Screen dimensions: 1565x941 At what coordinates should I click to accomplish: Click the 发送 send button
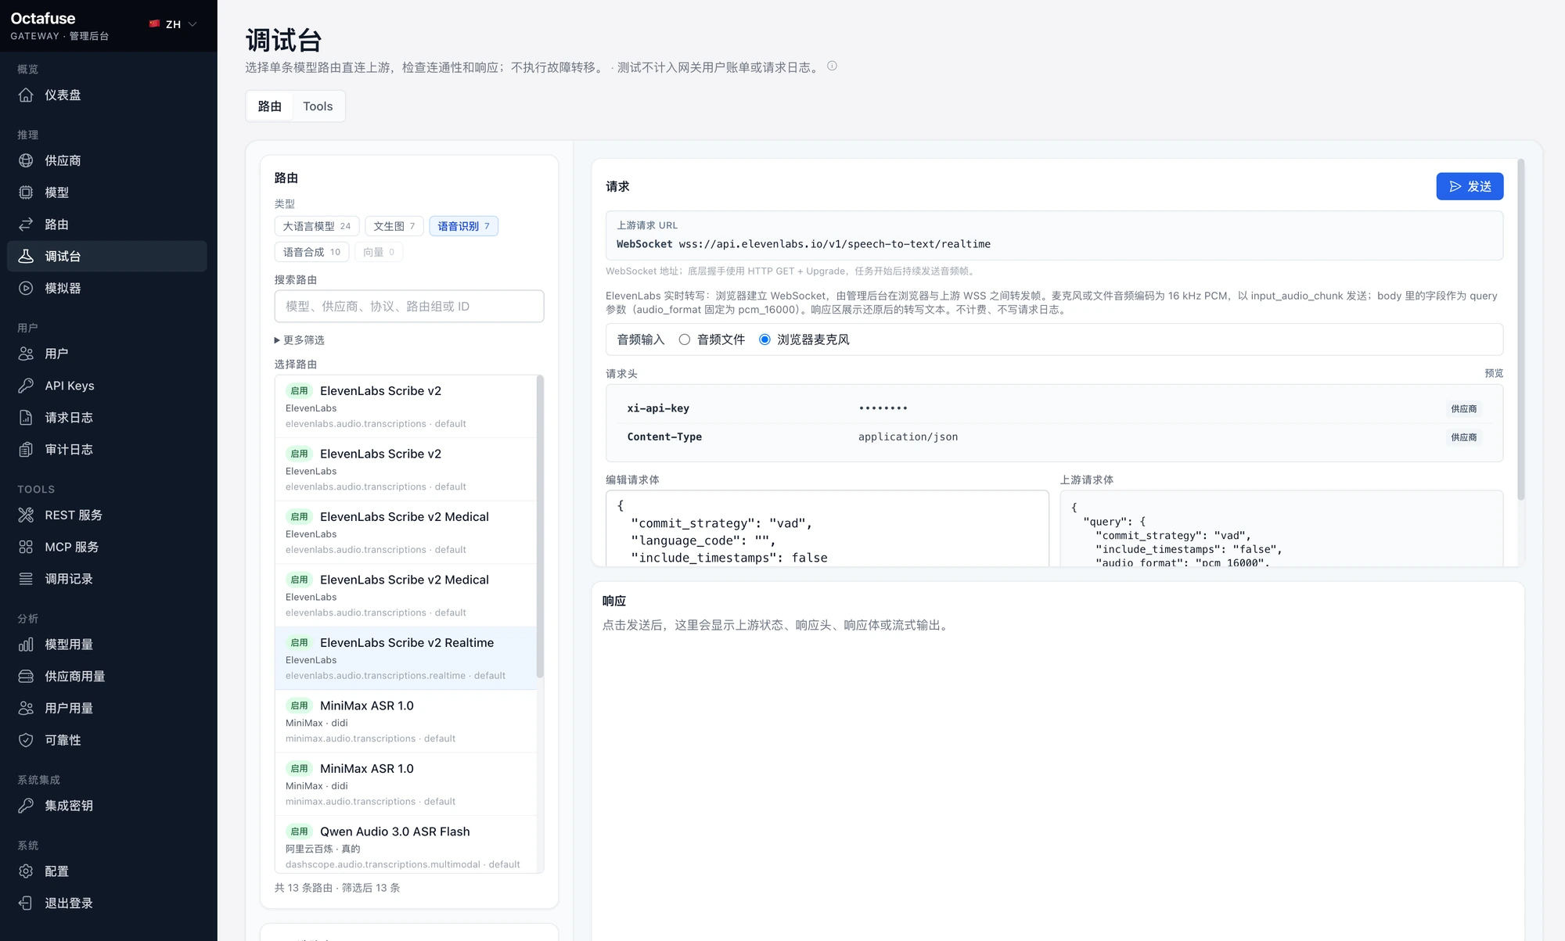pos(1470,186)
